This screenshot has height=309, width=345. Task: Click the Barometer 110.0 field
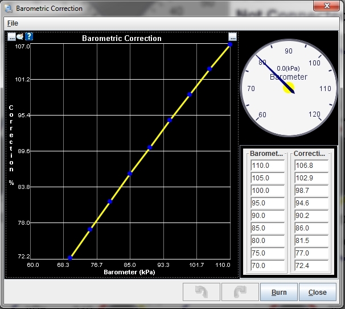[268, 166]
